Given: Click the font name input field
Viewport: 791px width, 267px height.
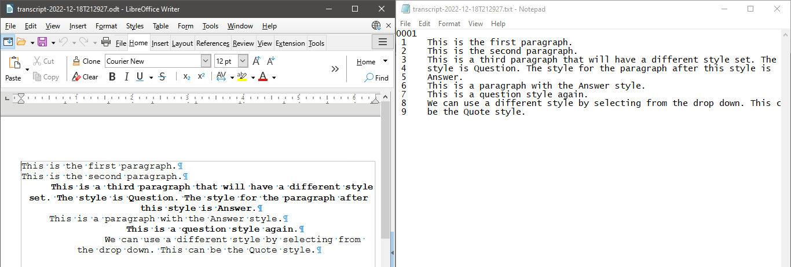Looking at the screenshot, I should click(153, 61).
